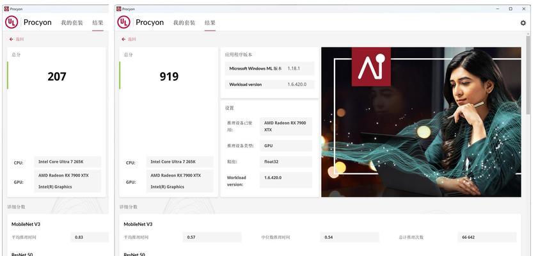The width and height of the screenshot is (538, 256).
Task: Select MobileNet V3 heading in left window
Action: pyautogui.click(x=26, y=224)
